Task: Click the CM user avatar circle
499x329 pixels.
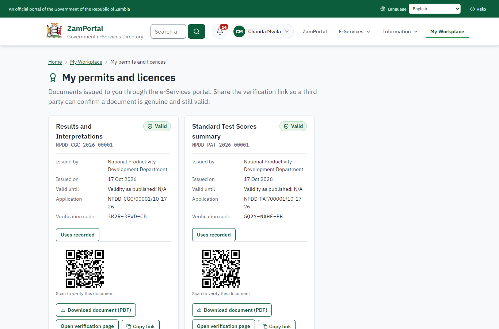Action: tap(239, 31)
